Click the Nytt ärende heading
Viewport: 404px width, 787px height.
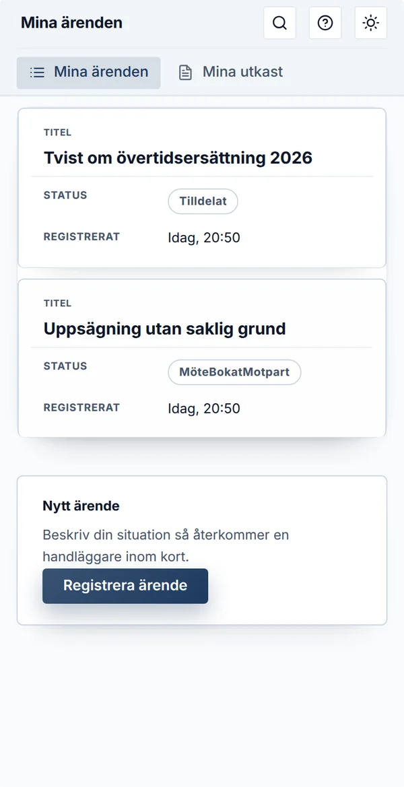[x=81, y=506]
